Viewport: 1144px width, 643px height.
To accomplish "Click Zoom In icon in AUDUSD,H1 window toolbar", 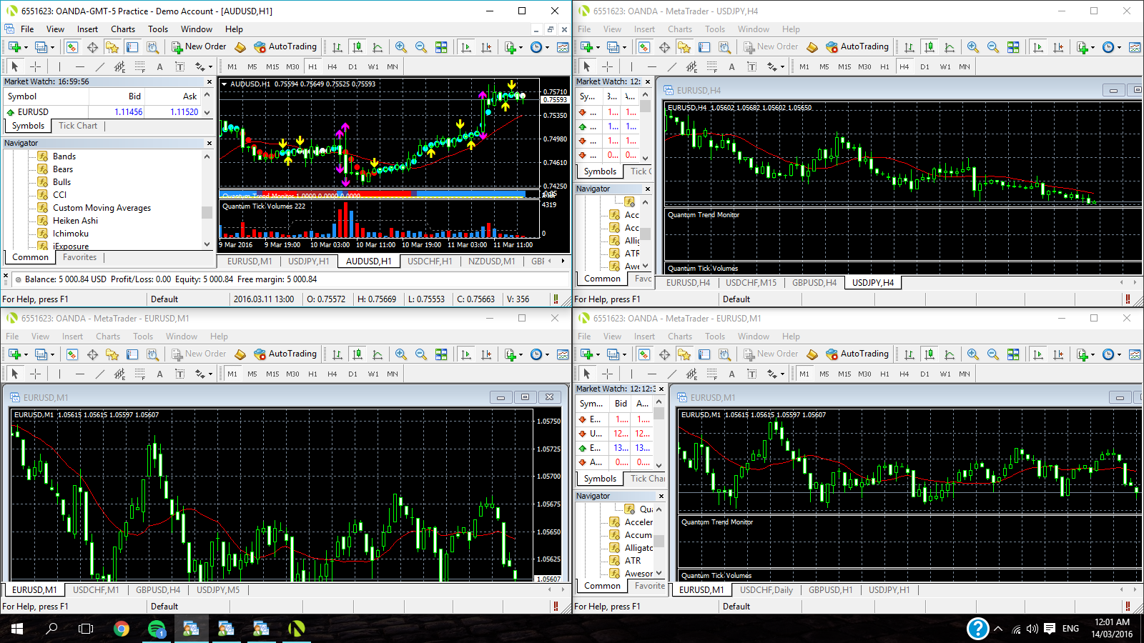I will coord(401,47).
